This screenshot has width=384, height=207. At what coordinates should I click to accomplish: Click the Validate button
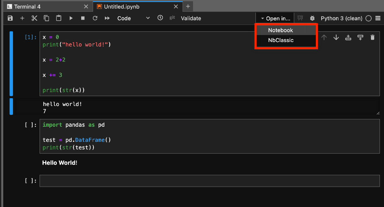(191, 18)
